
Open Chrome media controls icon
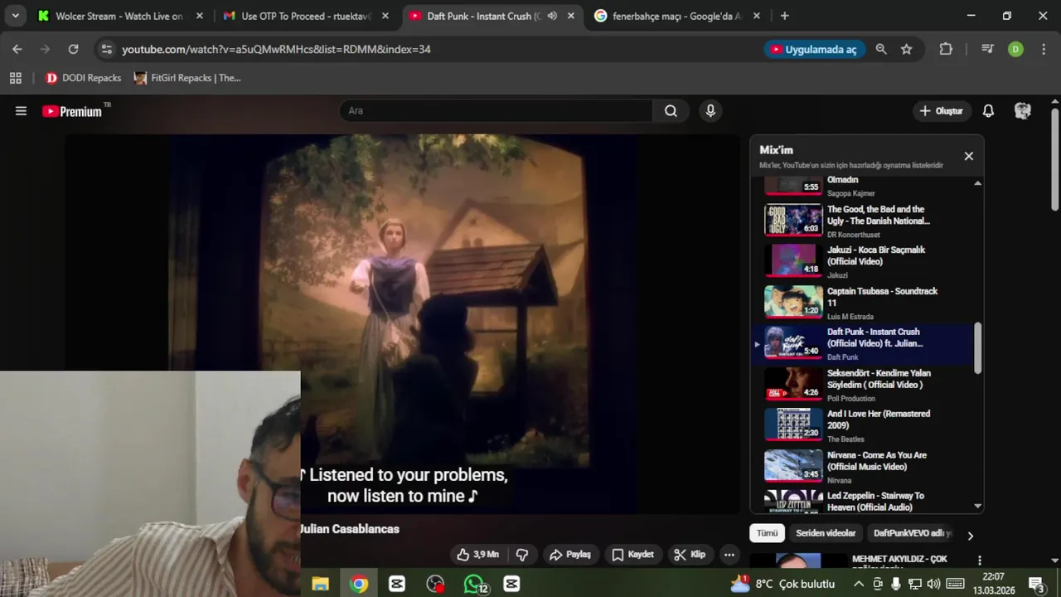click(x=987, y=49)
